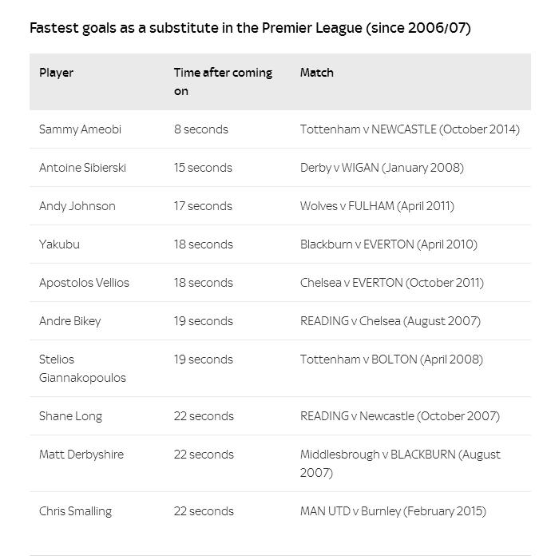Click Shane Long in the table
The height and width of the screenshot is (556, 539).
[x=70, y=416]
